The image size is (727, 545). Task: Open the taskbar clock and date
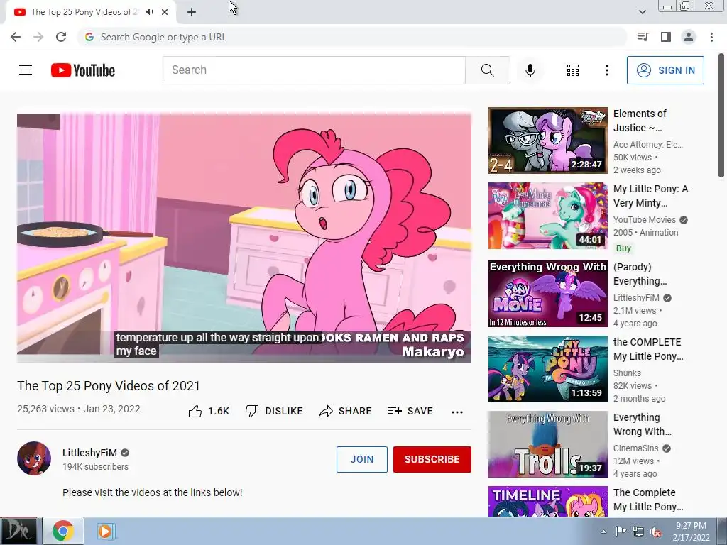[691, 532]
